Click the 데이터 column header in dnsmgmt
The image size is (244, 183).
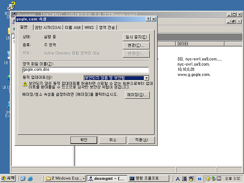pos(200,44)
